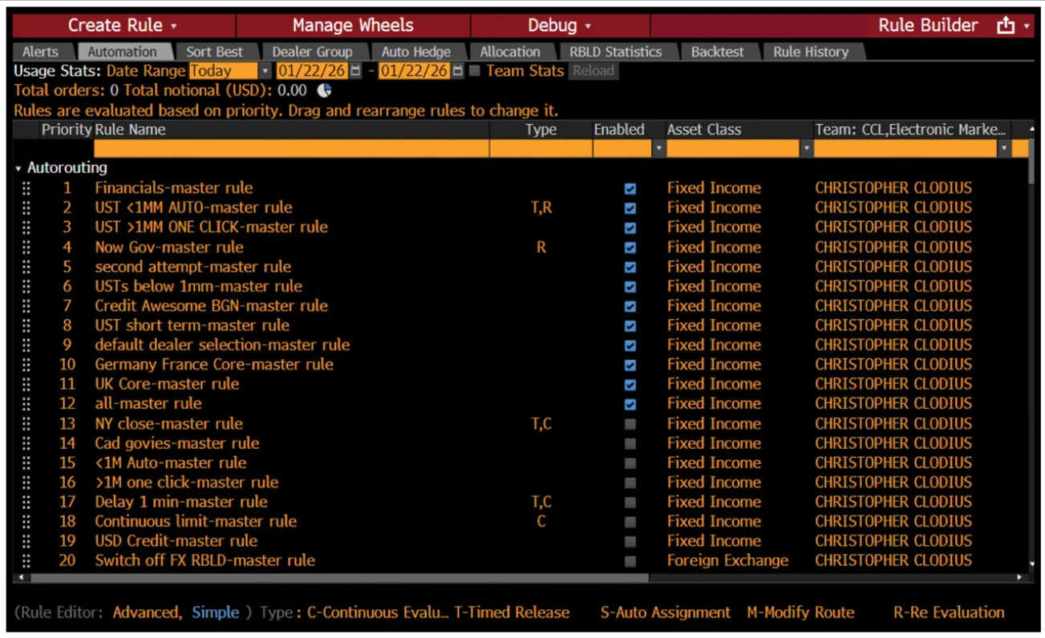Viewport: 1045px width, 638px height.
Task: Open the start date calendar picker icon
Action: (355, 71)
